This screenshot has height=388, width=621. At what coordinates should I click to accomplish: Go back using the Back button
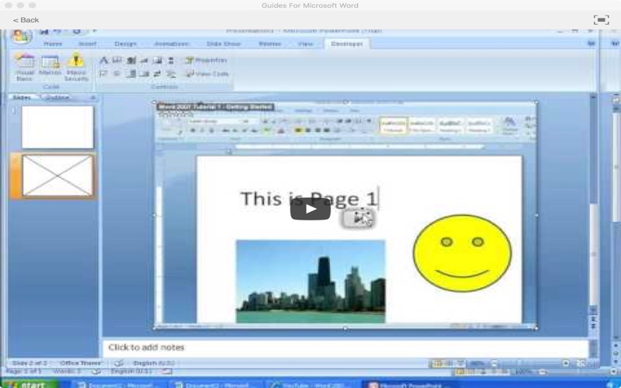(26, 20)
